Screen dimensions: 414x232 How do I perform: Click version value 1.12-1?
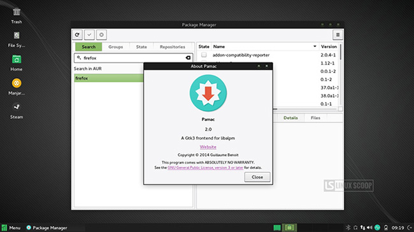[327, 63]
